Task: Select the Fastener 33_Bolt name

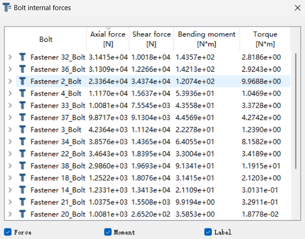Action: point(58,105)
